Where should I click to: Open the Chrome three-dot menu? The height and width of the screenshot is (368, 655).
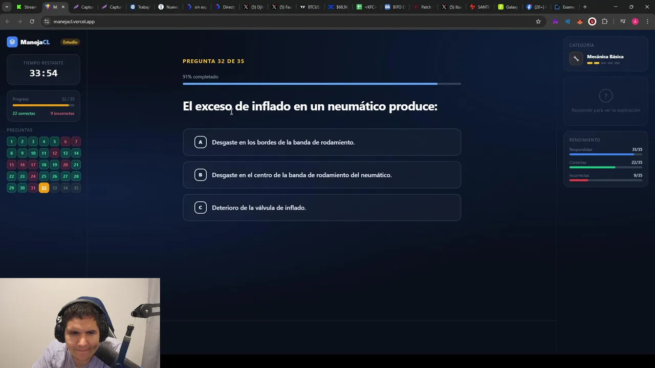tap(648, 21)
